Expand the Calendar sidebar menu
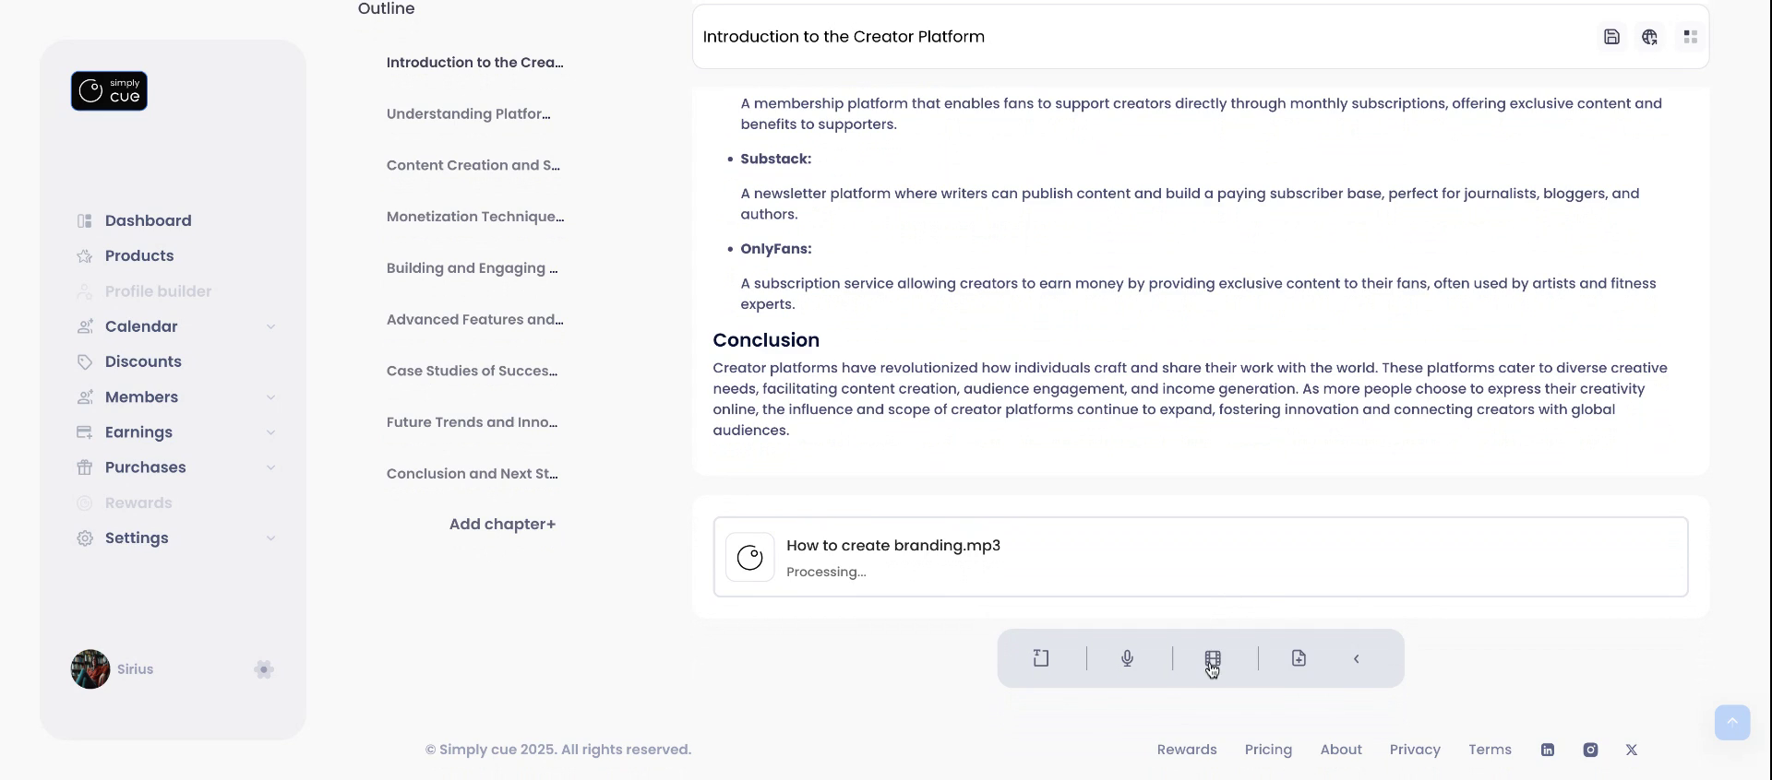This screenshot has width=1772, height=780. coord(270,326)
